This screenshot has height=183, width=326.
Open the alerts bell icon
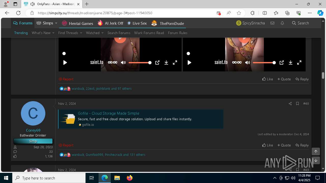point(282,23)
